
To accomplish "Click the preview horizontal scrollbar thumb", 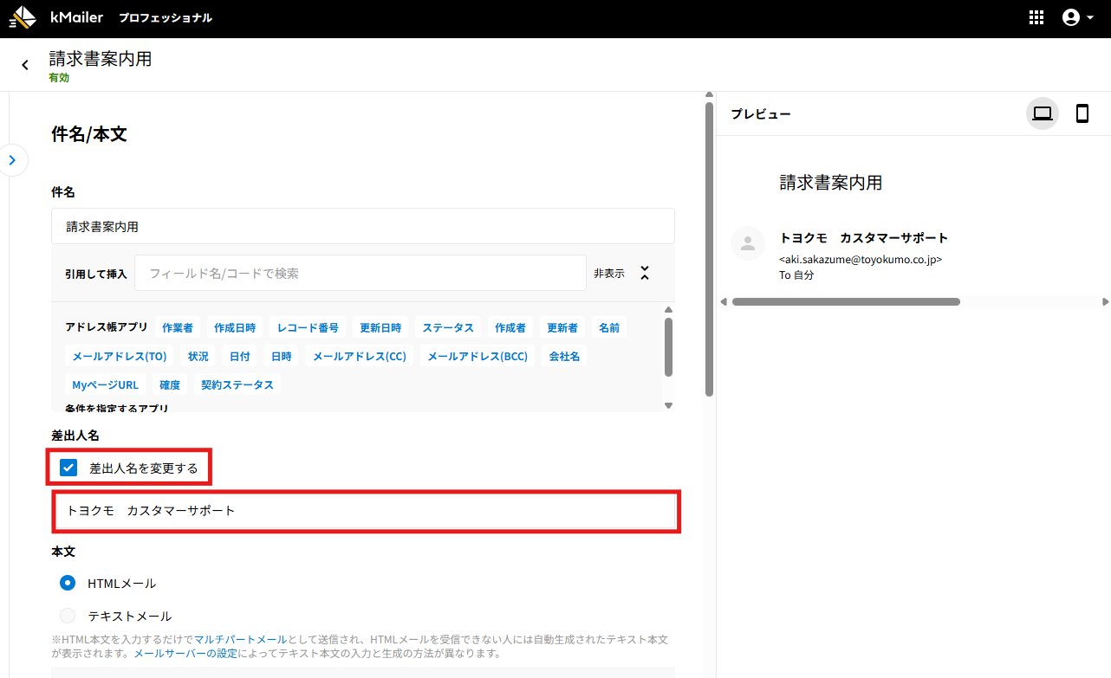I will pyautogui.click(x=846, y=301).
